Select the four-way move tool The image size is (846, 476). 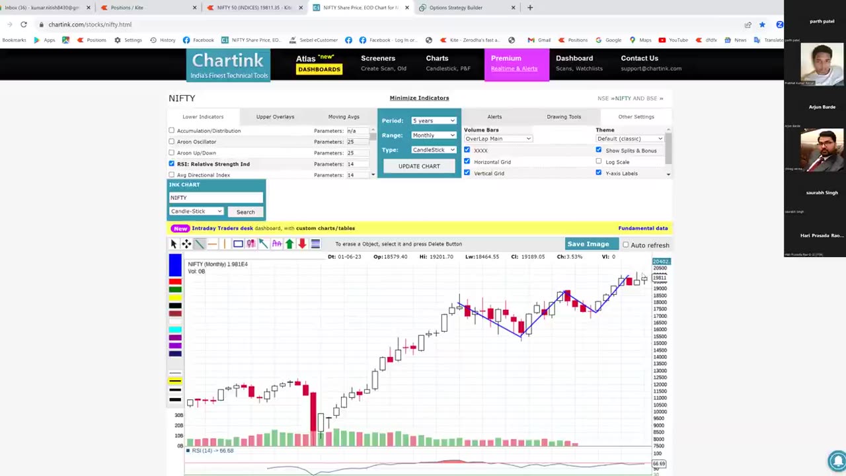coord(186,244)
